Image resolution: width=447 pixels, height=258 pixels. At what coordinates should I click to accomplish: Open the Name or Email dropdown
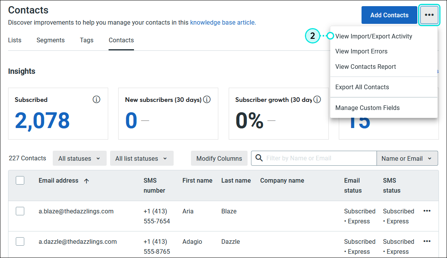(407, 158)
